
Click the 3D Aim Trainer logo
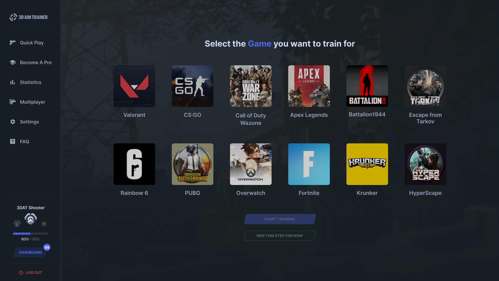pyautogui.click(x=29, y=16)
